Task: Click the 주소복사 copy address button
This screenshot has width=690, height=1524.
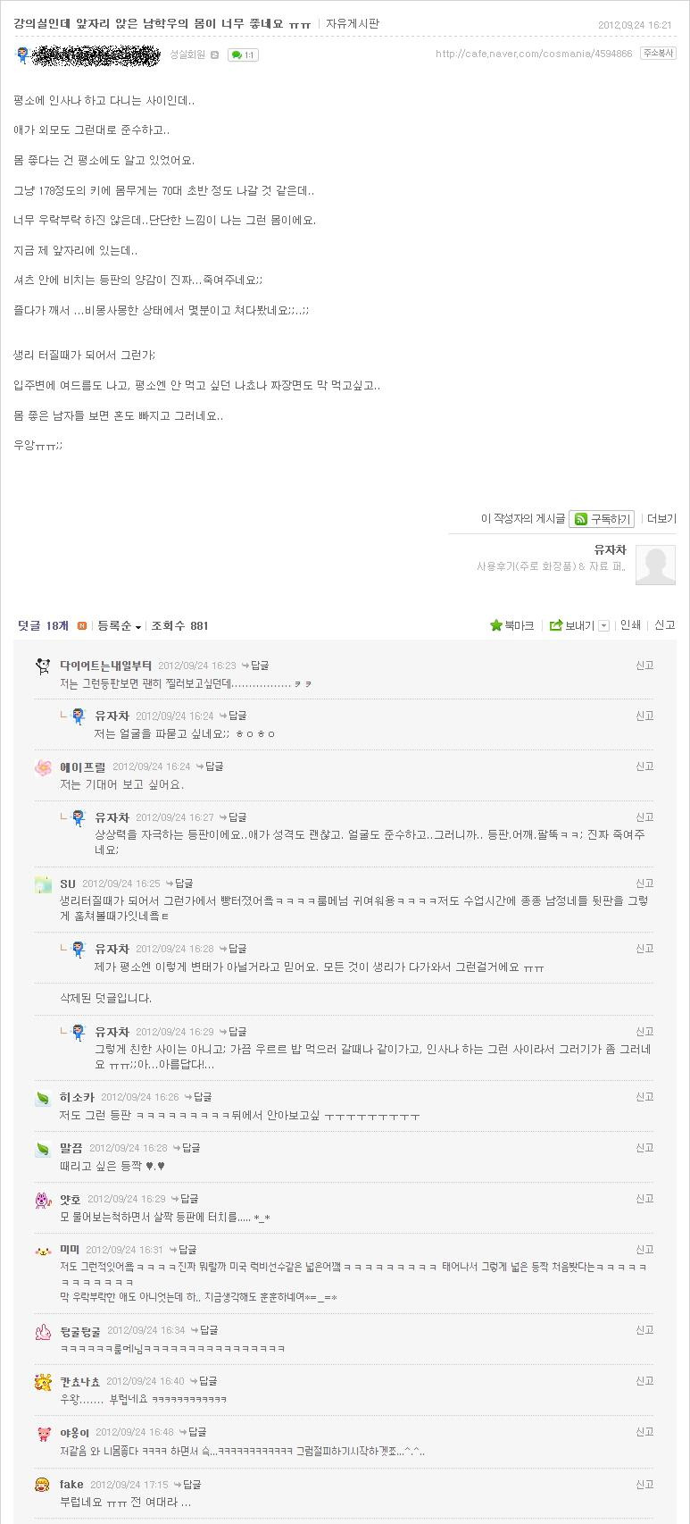Action: point(657,54)
